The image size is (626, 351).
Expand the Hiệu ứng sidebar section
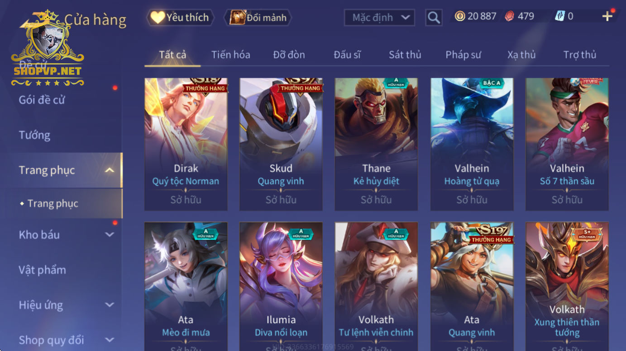[x=110, y=305]
